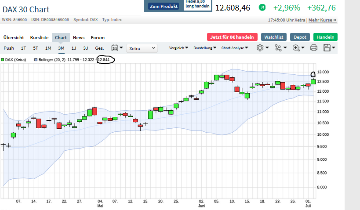This screenshot has width=360, height=210.
Task: Expand the Vergleich dropdown
Action: click(x=178, y=48)
